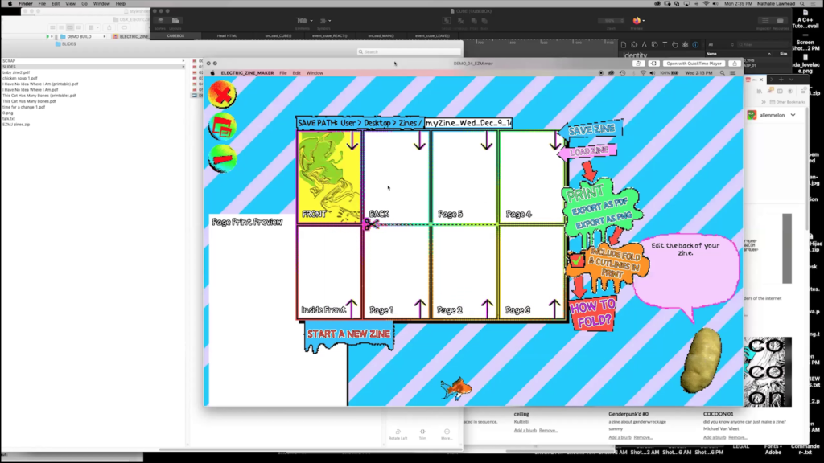The height and width of the screenshot is (463, 824).
Task: Click the Trim icon in Finder preview pane
Action: [x=422, y=432]
